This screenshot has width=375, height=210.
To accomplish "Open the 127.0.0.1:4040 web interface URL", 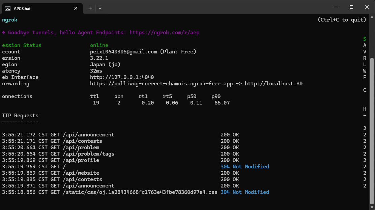I will coord(122,77).
